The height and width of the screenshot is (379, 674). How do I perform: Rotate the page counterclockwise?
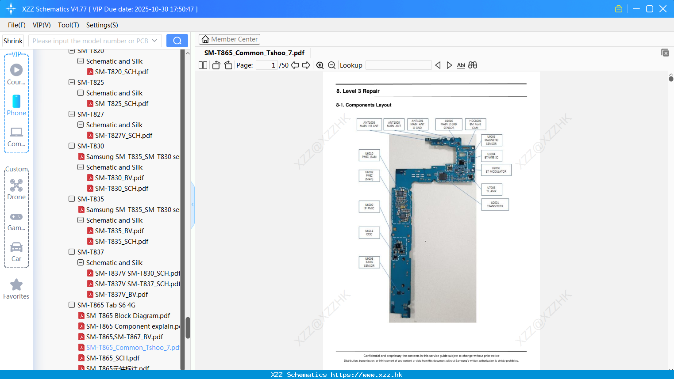(216, 65)
